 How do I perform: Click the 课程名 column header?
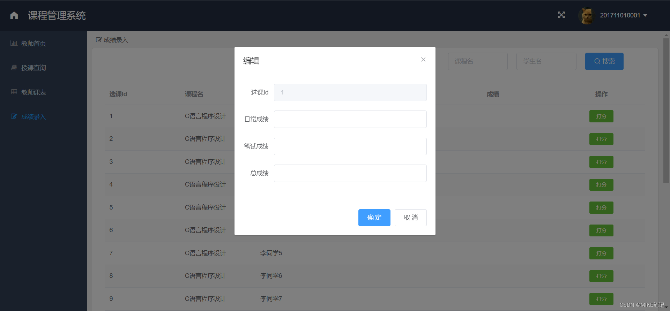(194, 94)
